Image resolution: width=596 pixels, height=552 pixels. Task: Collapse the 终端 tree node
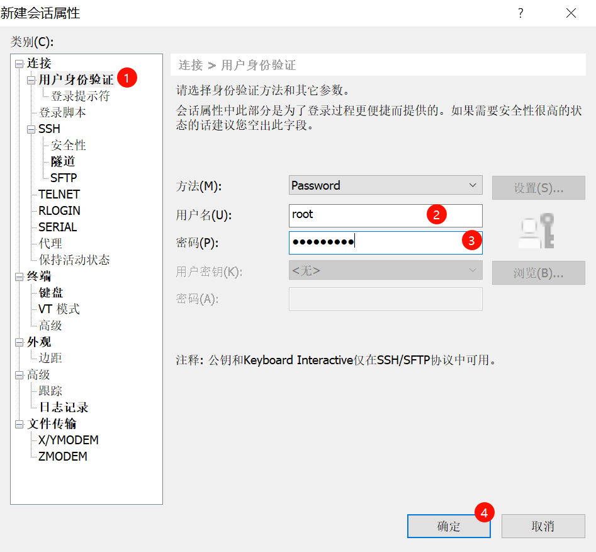(19, 277)
